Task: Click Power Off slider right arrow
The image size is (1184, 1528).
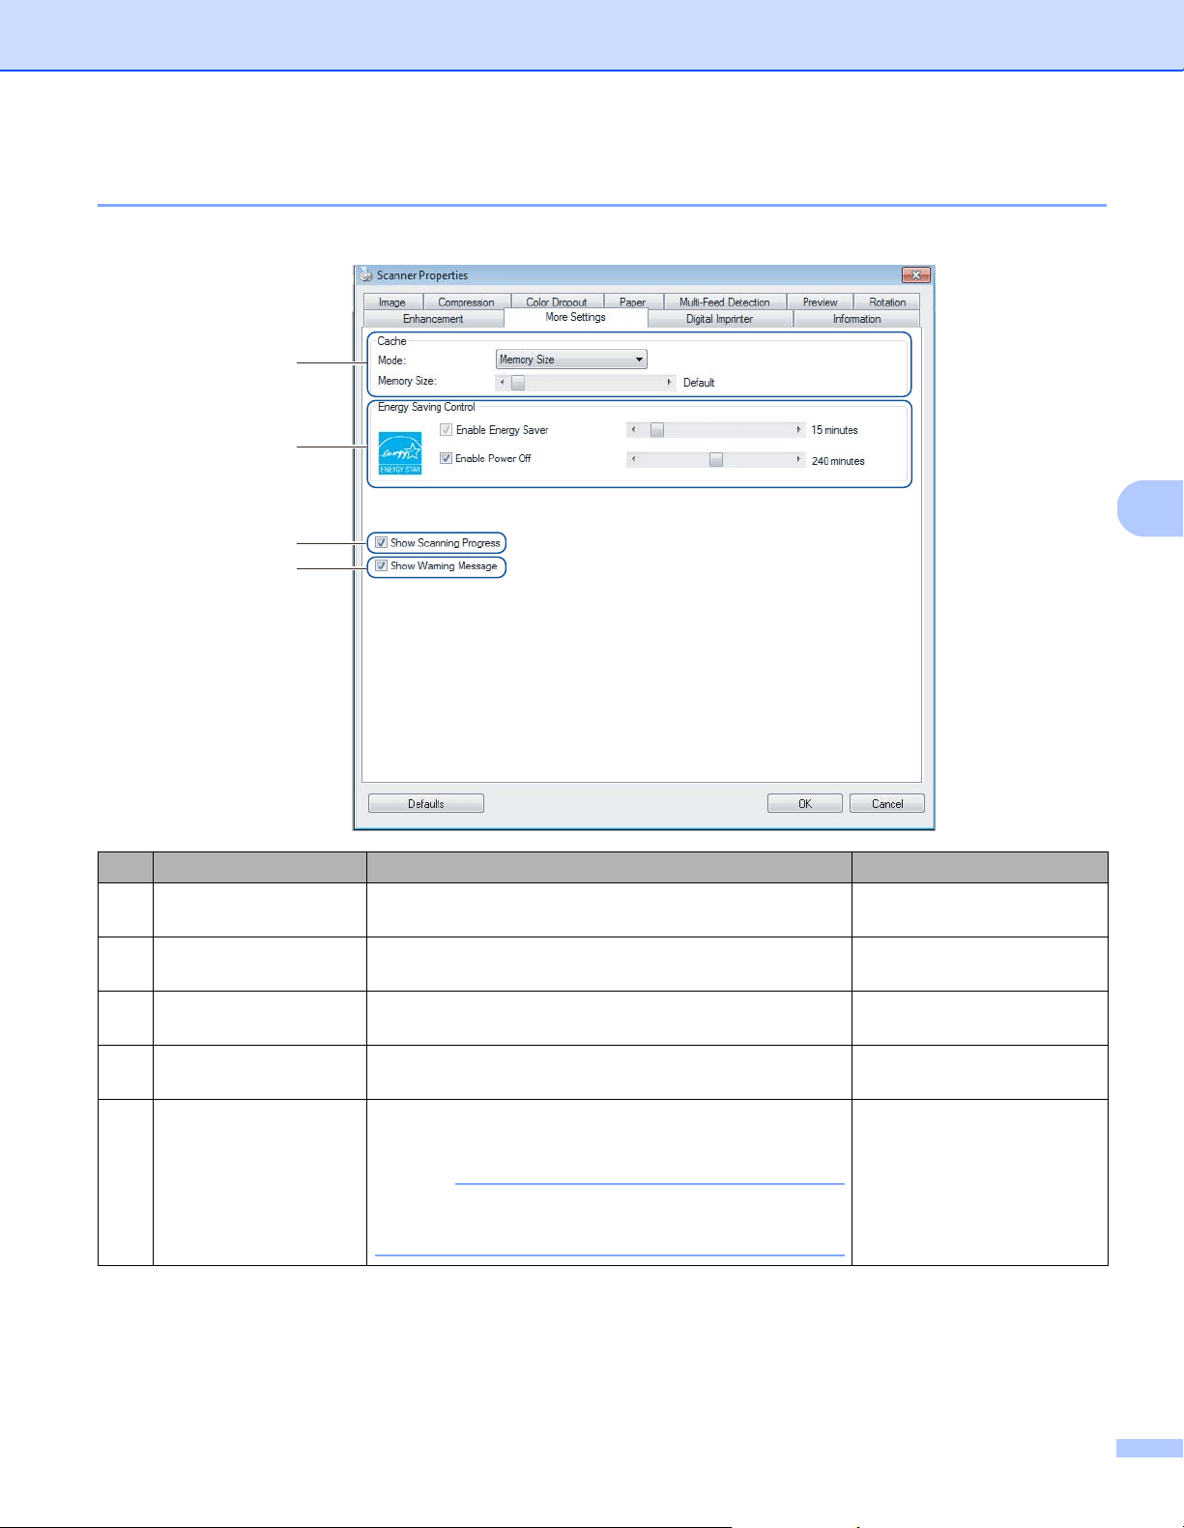Action: [x=799, y=460]
